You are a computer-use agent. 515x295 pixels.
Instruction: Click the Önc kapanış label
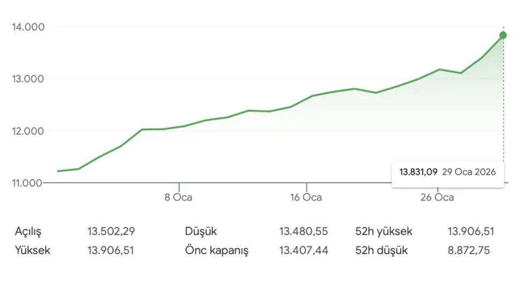pyautogui.click(x=217, y=250)
